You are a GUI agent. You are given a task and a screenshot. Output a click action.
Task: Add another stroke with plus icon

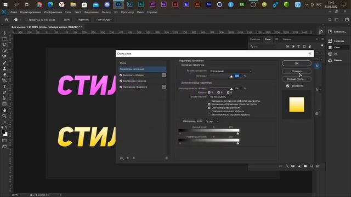(164, 75)
